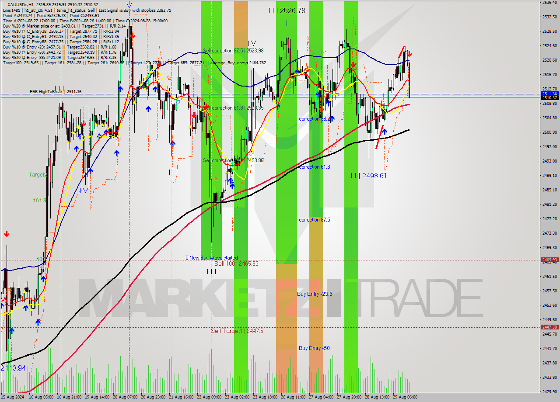Click the 'Point A:2470.74' info line

tap(17, 15)
